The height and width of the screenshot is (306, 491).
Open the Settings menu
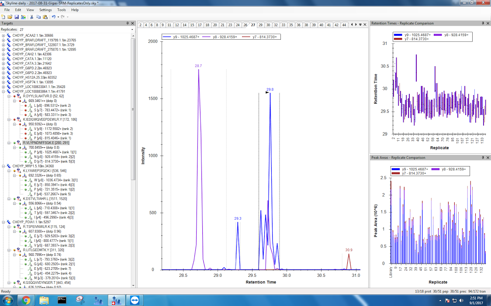pos(45,10)
